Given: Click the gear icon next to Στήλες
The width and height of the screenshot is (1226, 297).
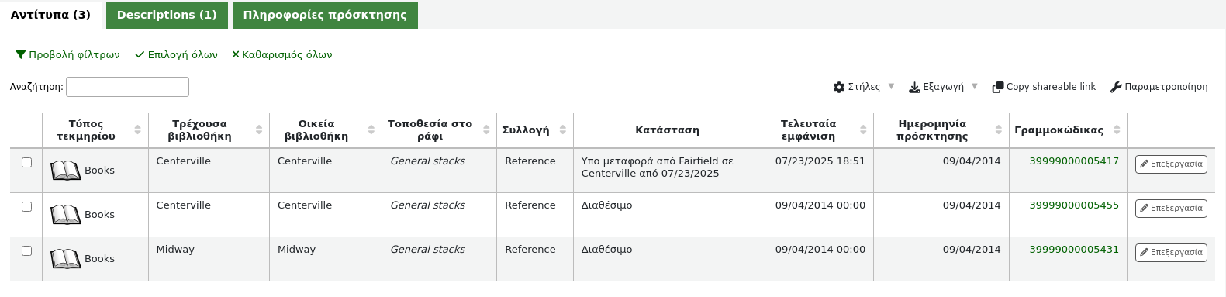Looking at the screenshot, I should click(x=838, y=87).
